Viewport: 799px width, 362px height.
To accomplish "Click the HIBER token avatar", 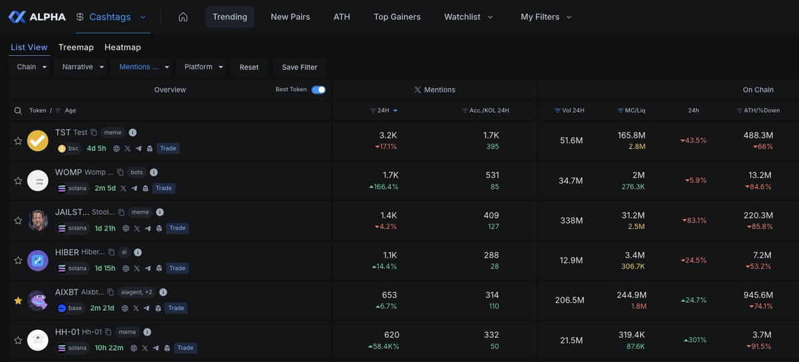I will [x=38, y=261].
